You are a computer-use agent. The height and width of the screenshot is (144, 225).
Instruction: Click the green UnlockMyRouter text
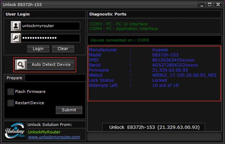click(44, 132)
